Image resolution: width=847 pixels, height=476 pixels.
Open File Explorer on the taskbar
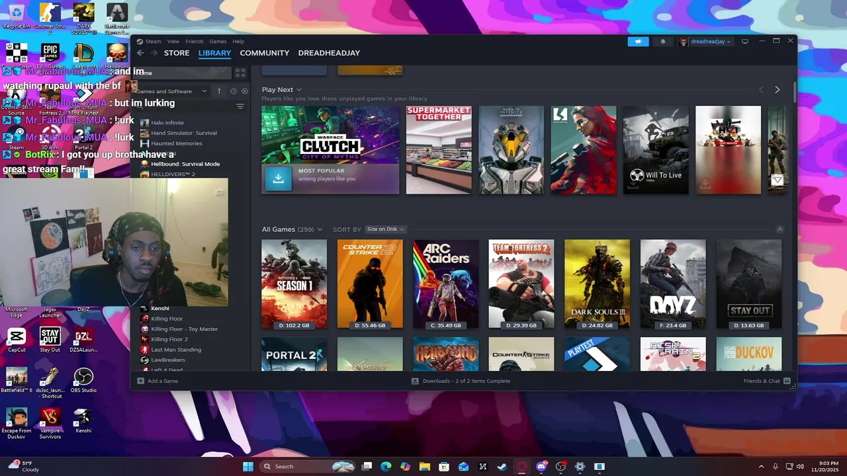425,466
